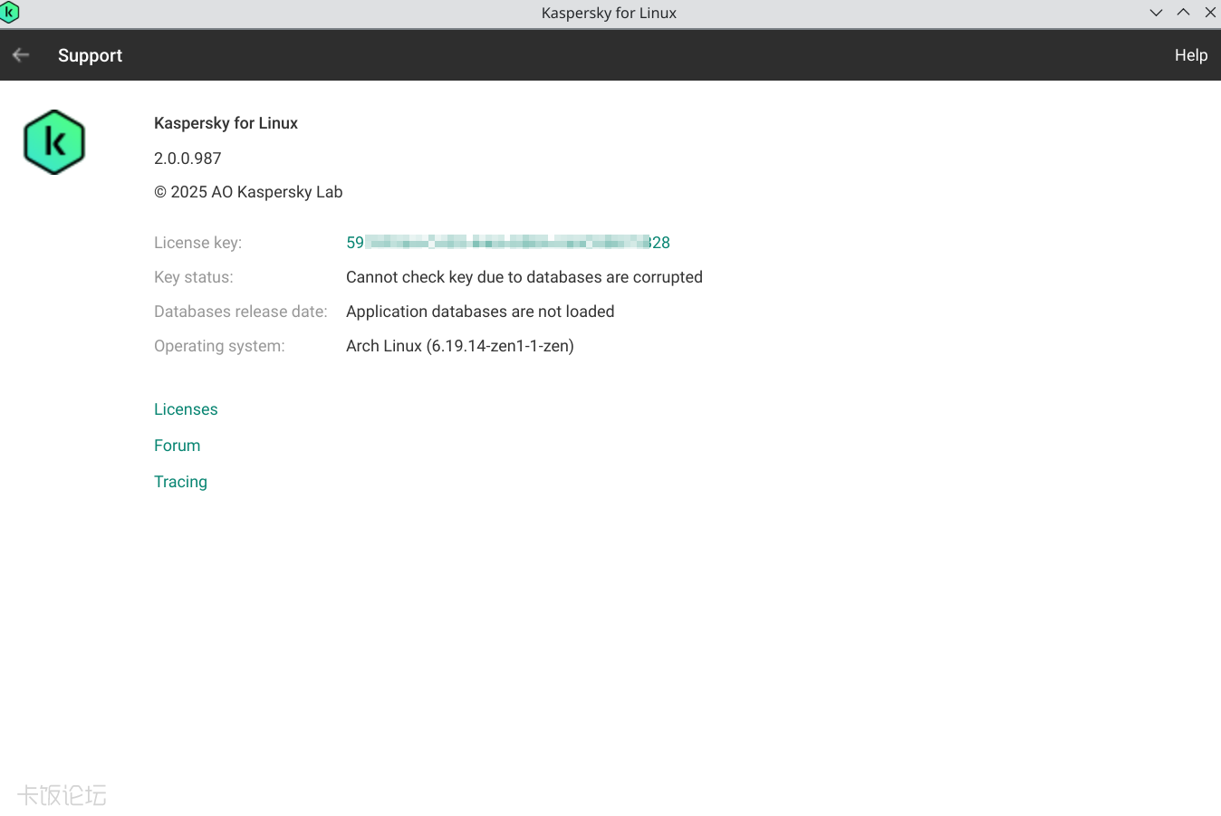The image size is (1221, 816).
Task: Close the Kaspersky for Linux window
Action: tap(1210, 13)
